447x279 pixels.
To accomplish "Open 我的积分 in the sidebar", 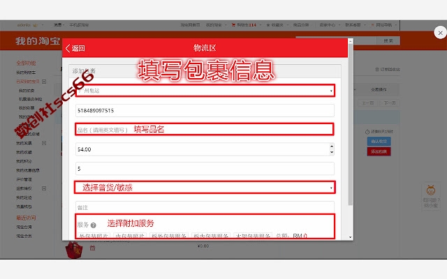I will [24, 161].
